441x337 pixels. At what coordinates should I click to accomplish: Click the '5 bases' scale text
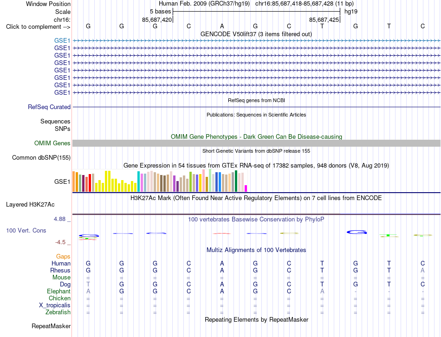160,12
